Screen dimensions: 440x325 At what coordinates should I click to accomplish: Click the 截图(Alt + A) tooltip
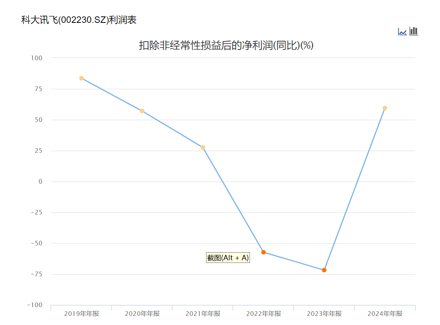point(228,258)
